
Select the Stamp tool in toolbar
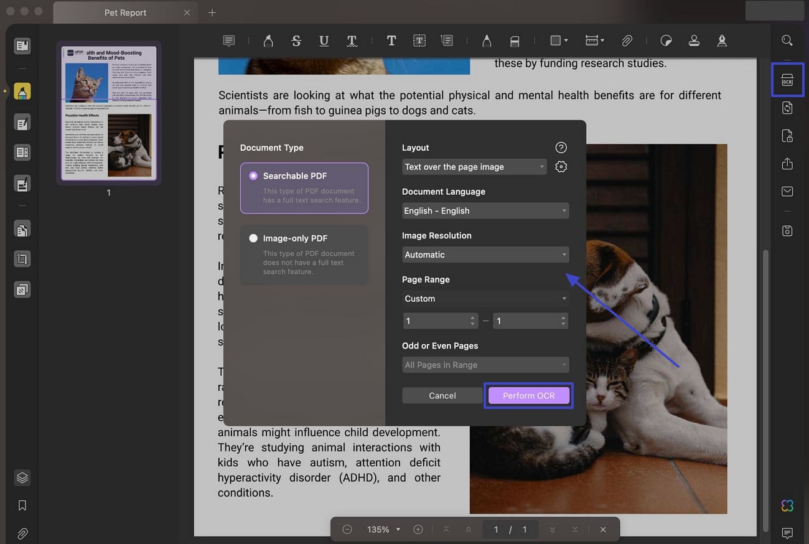coord(694,40)
